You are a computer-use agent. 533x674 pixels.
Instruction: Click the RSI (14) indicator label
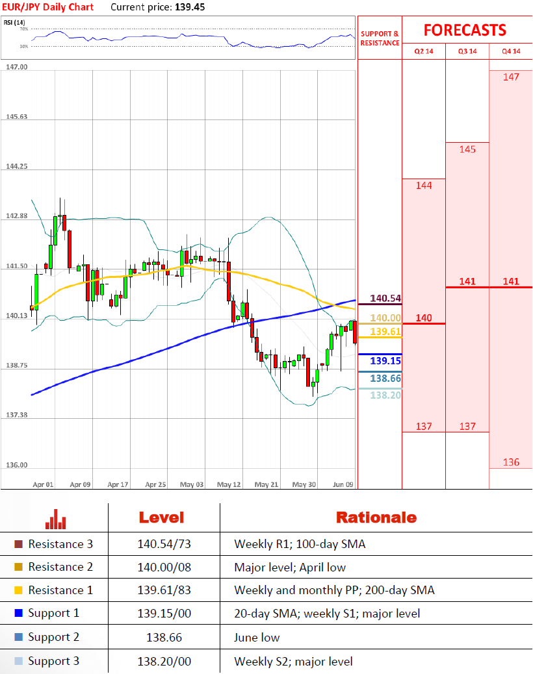tap(15, 22)
